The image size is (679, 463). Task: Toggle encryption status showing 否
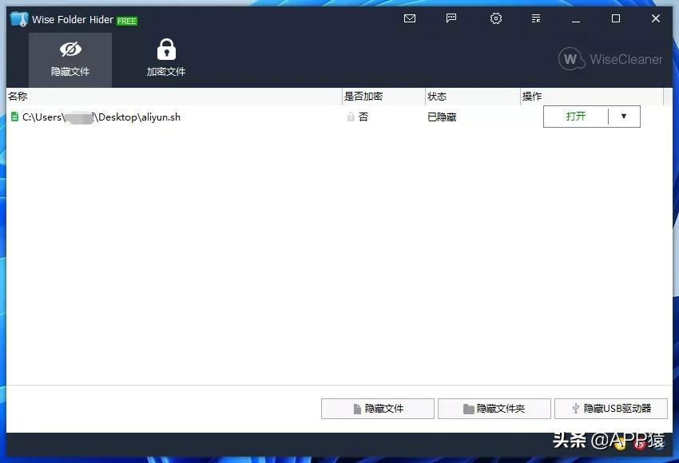pos(363,117)
